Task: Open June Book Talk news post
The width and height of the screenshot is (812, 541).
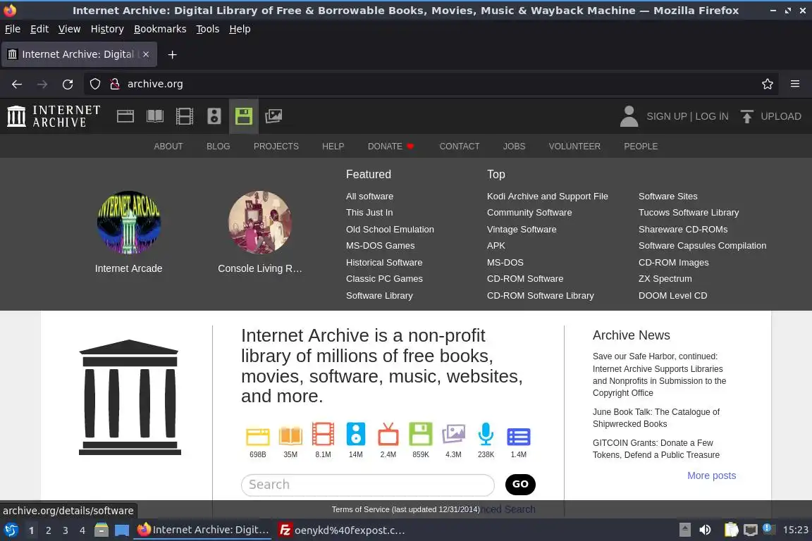Action: click(656, 418)
